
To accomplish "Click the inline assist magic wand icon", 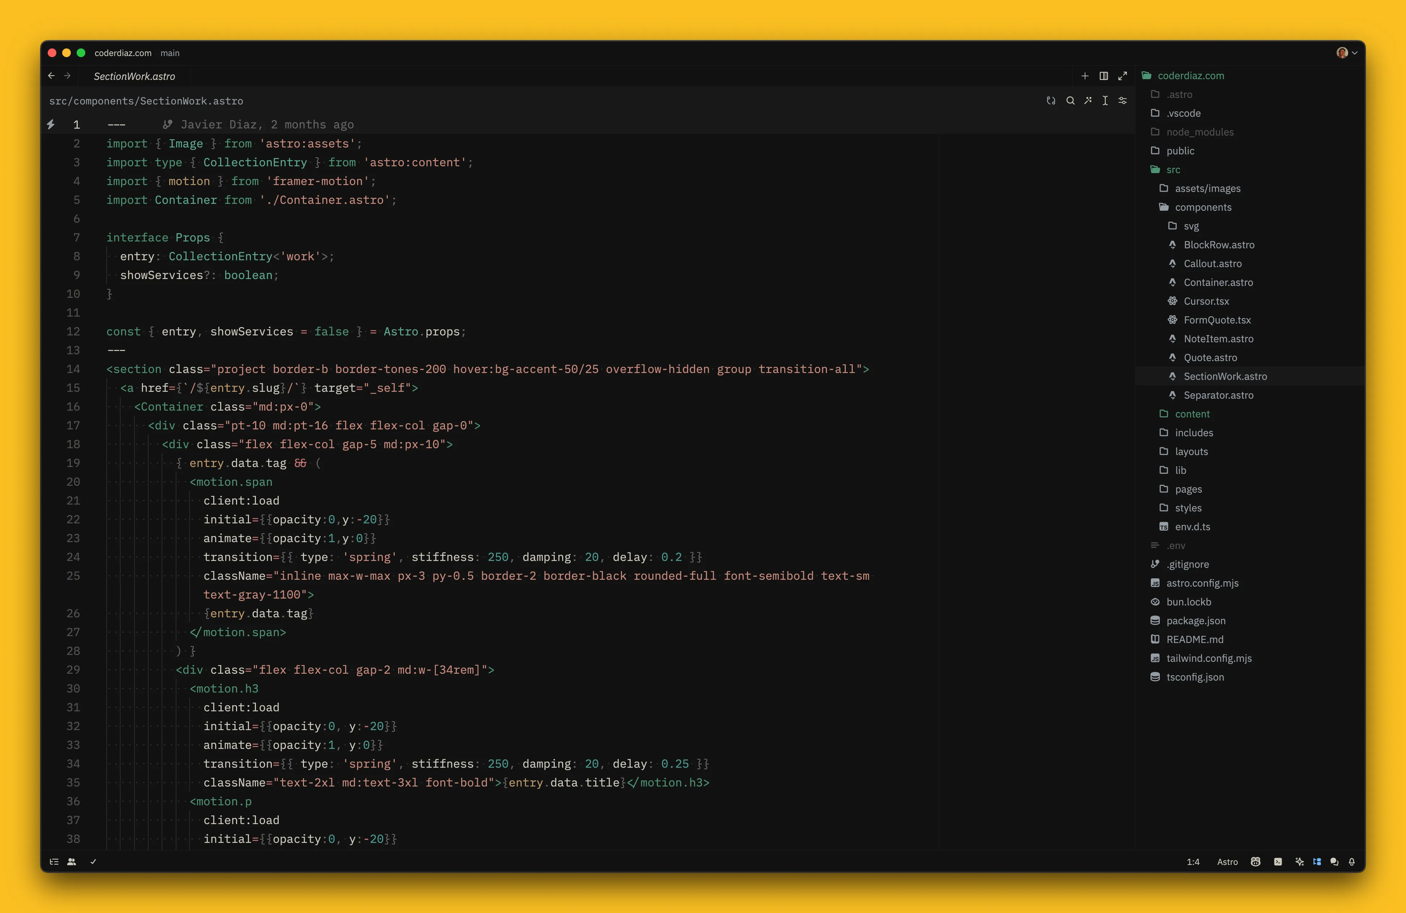I will 1088,100.
